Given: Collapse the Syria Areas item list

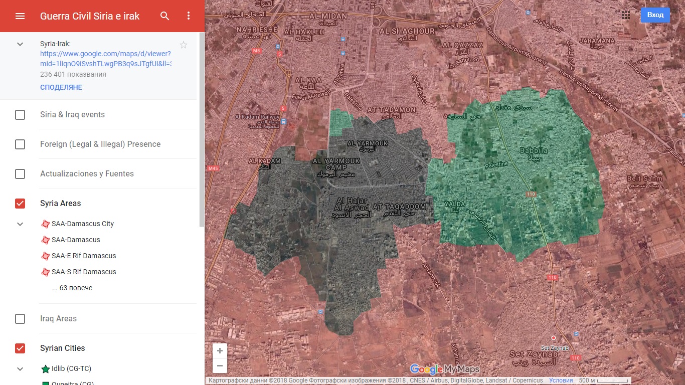Looking at the screenshot, I should [x=20, y=224].
